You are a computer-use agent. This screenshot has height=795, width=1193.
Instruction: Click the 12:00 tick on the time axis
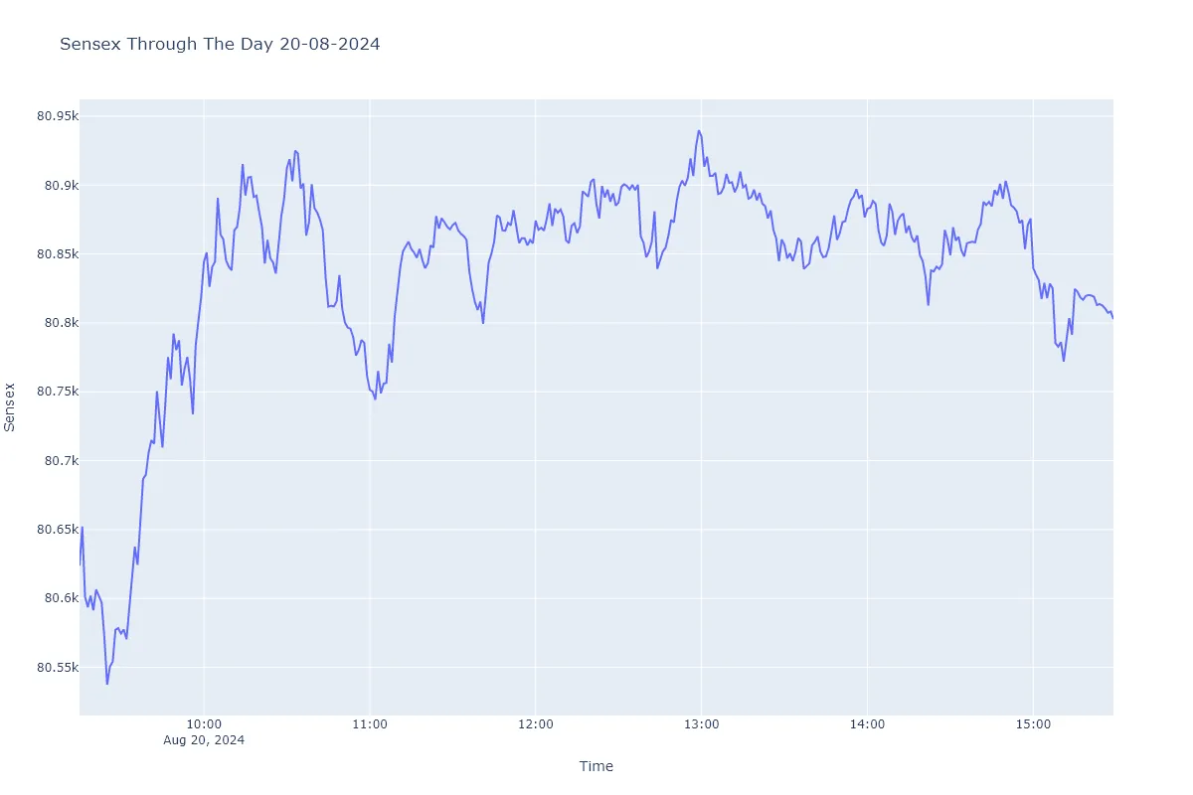point(535,725)
